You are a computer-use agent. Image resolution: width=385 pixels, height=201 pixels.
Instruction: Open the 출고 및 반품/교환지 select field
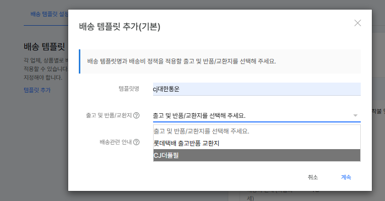(257, 115)
